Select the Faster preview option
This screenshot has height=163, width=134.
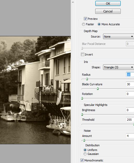pyautogui.click(x=83, y=24)
